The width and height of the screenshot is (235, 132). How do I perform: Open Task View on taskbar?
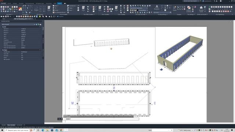pyautogui.click(x=38, y=130)
